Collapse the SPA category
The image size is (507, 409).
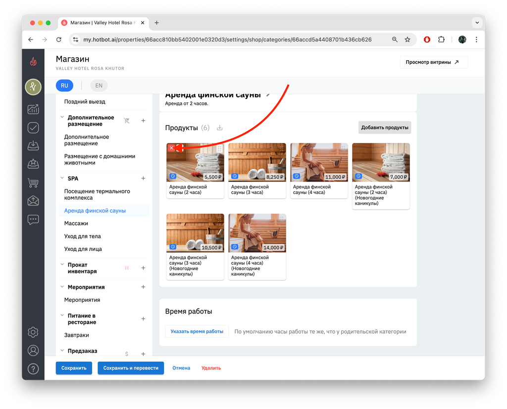point(62,178)
